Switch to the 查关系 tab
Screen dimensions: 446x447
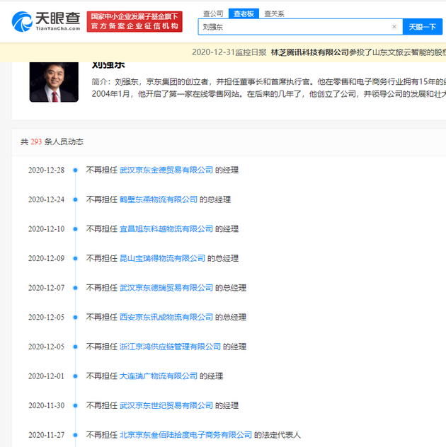[274, 13]
